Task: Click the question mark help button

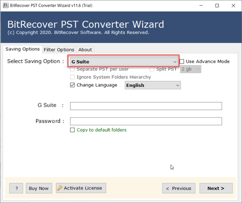Action: pos(16,188)
